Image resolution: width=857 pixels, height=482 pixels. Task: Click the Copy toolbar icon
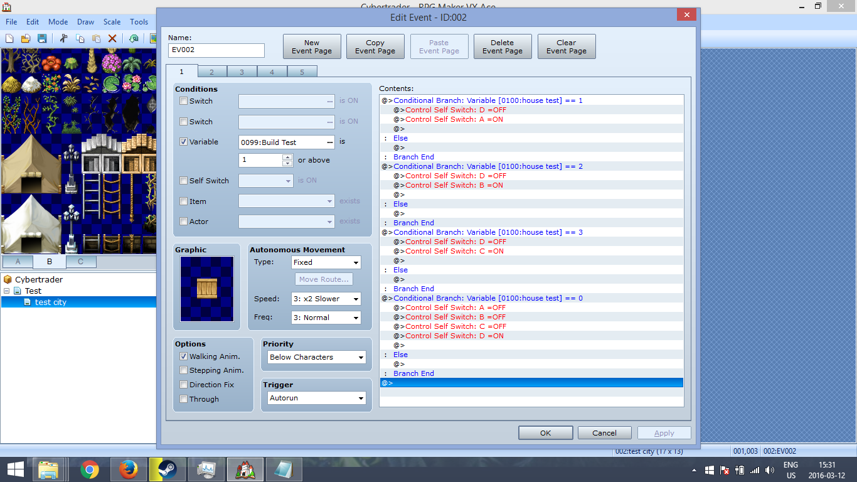coord(80,38)
